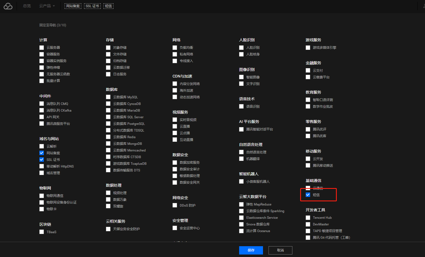The height and width of the screenshot is (257, 425).
Task: Enable the 腾讯智能对话平台 checkbox
Action: click(241, 129)
